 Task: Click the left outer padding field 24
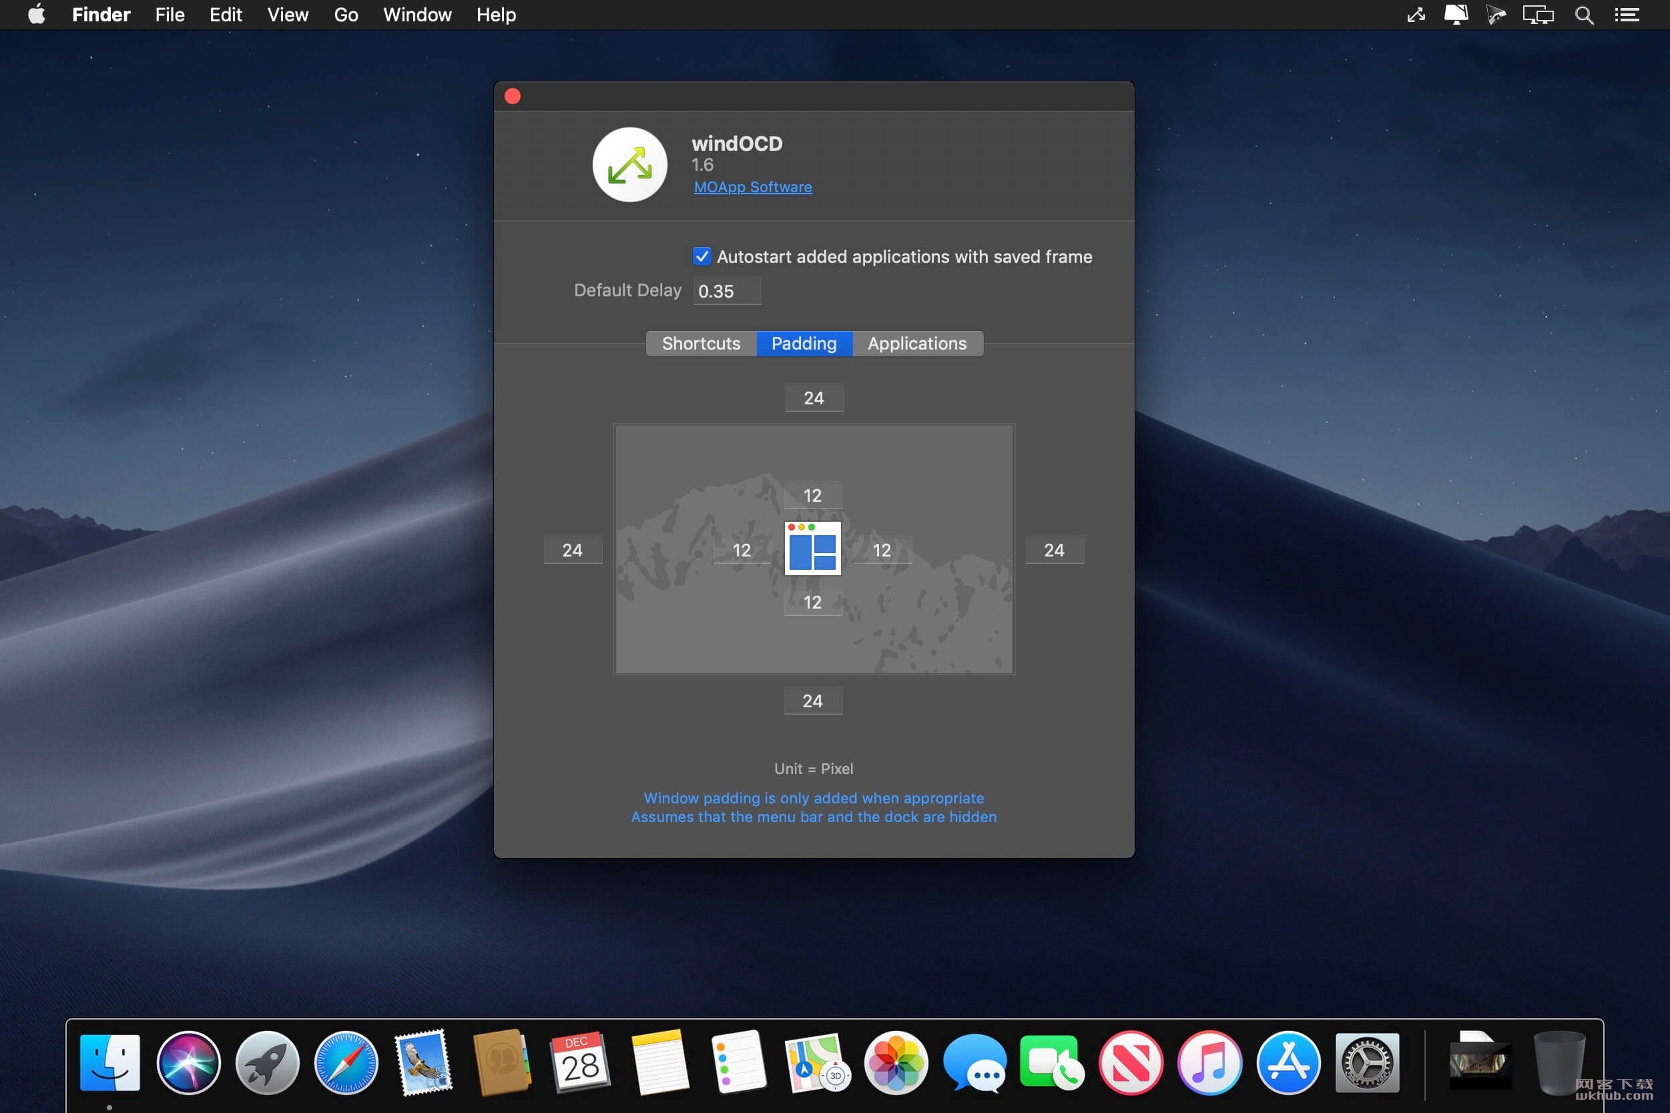pos(572,550)
